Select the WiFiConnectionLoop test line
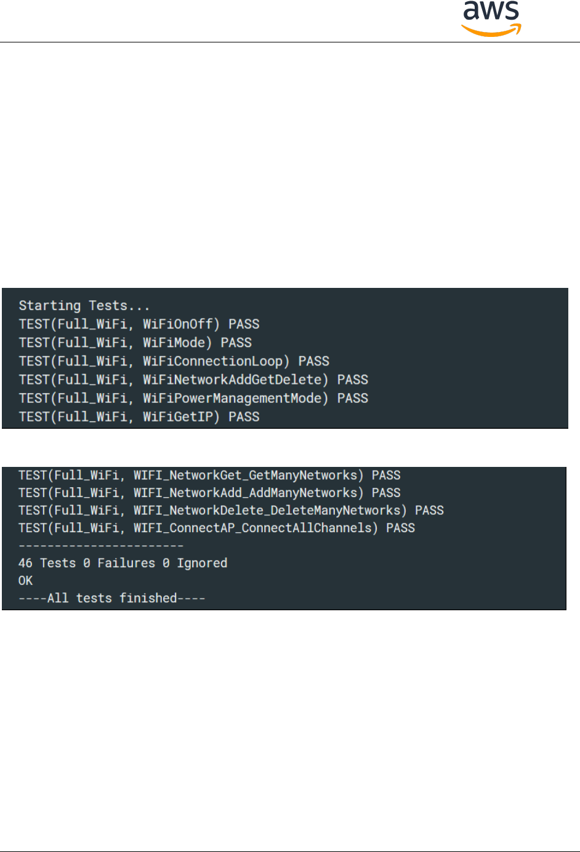The height and width of the screenshot is (852, 580). pyautogui.click(x=174, y=361)
